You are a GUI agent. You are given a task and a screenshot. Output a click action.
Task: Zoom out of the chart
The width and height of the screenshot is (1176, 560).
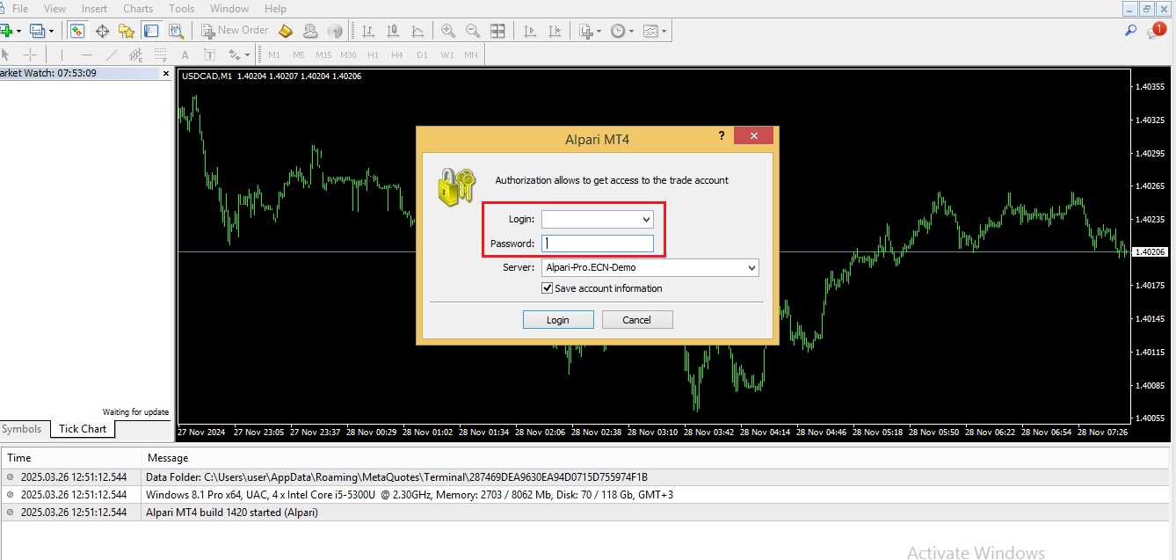[x=473, y=31]
